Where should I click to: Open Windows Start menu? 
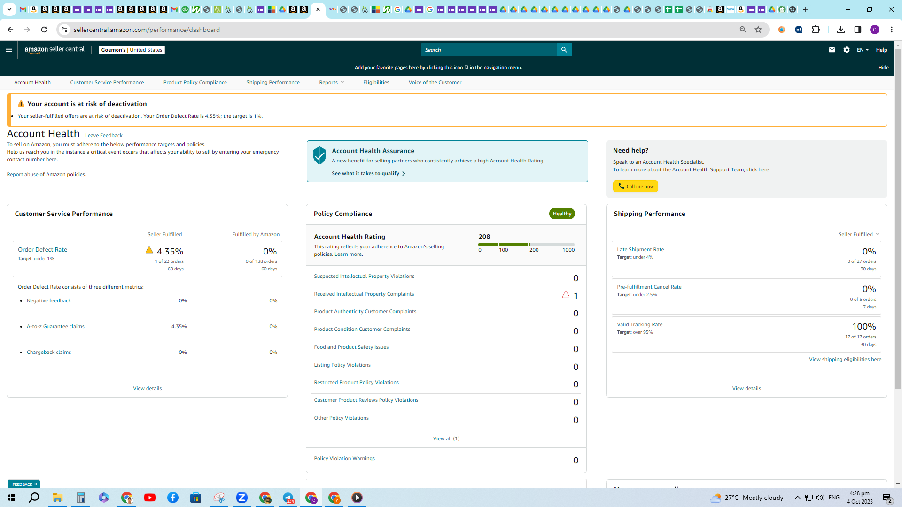[x=11, y=498]
